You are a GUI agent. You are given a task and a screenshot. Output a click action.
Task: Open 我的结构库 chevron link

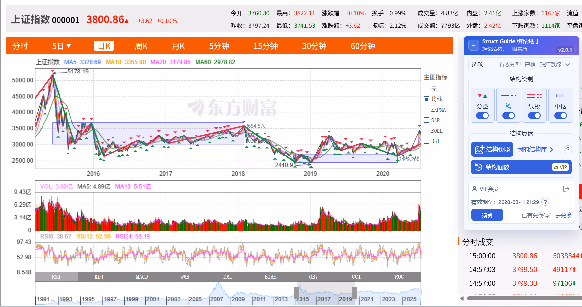tap(535, 149)
